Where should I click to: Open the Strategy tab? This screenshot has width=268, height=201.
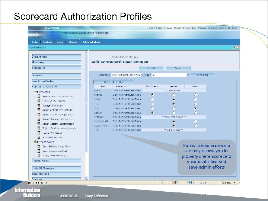point(73,42)
